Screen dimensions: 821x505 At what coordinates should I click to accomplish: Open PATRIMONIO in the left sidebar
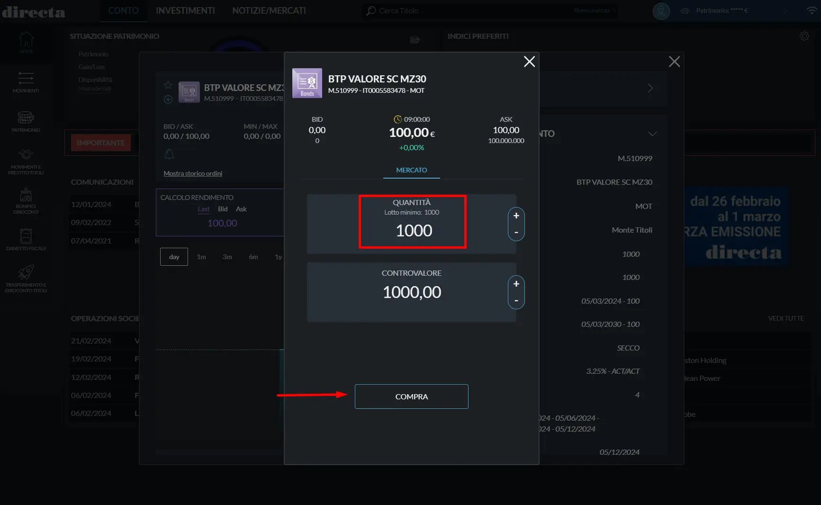coord(26,121)
